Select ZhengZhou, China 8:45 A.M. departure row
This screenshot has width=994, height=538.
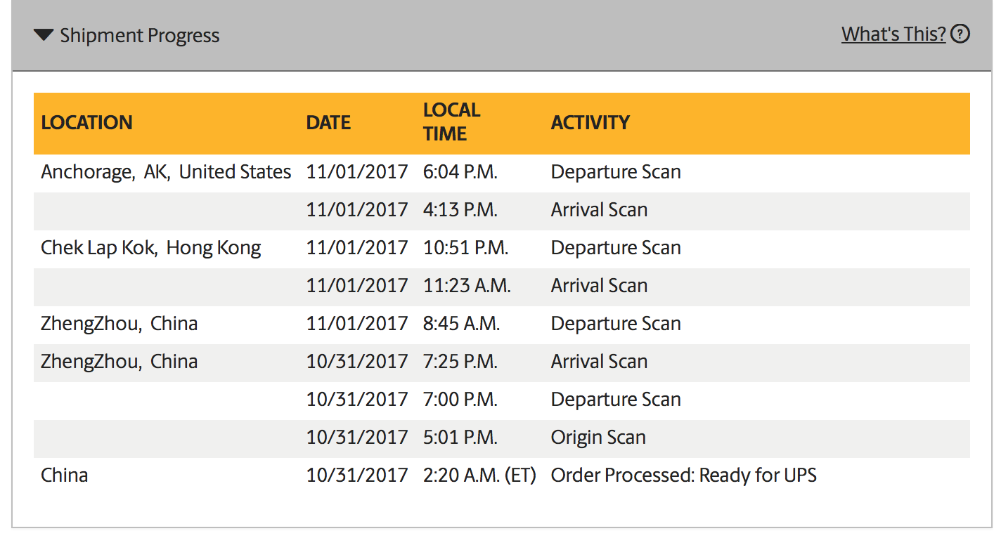502,324
